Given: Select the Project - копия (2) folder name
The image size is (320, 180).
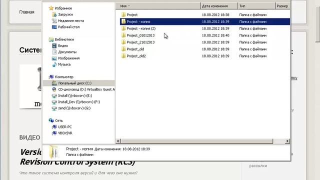Looking at the screenshot, I should tap(141, 28).
